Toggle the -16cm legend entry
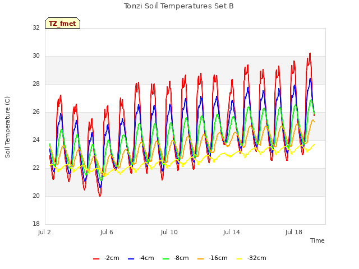Image resolution: width=359 pixels, height=269 pixels. click(212, 258)
